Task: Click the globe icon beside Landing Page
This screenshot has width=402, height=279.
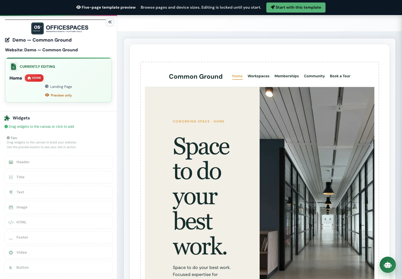Action: pos(47,86)
